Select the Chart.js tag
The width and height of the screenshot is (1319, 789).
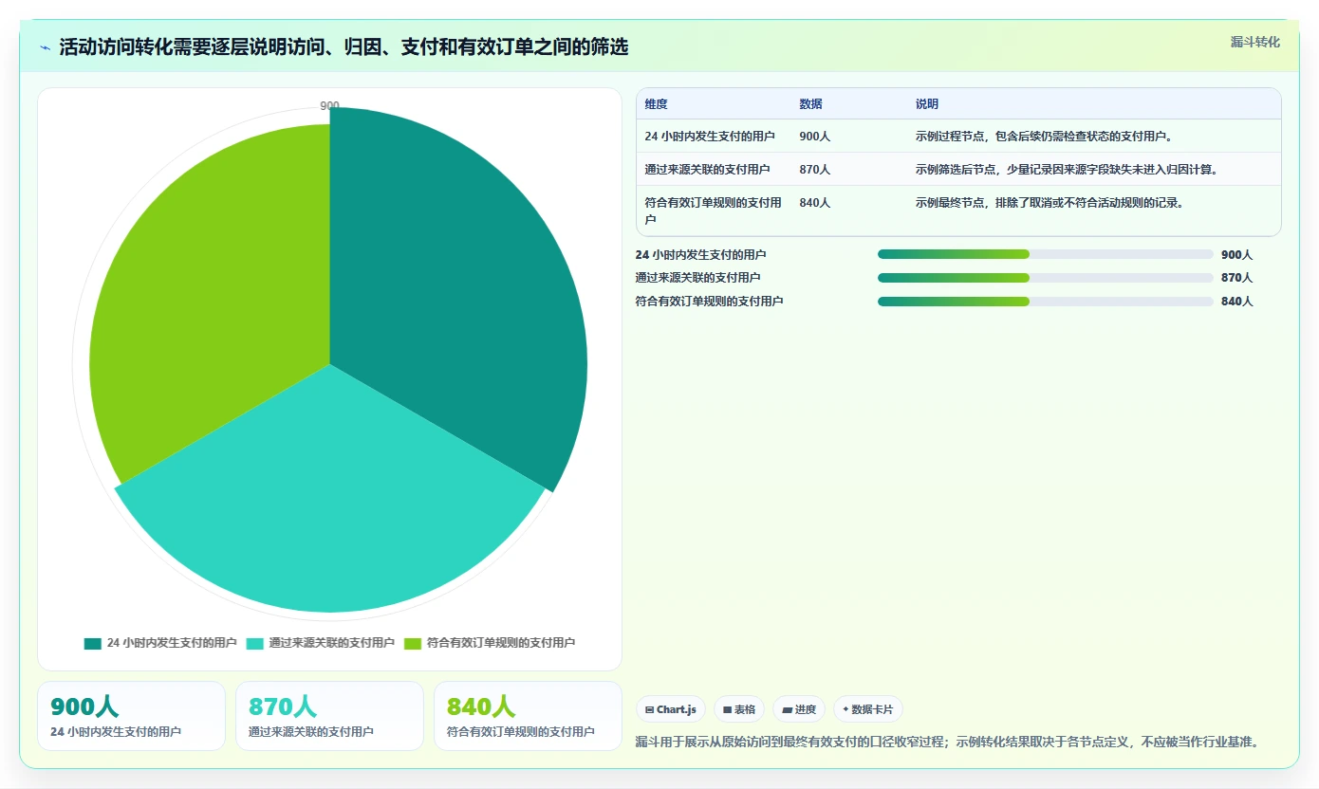[670, 709]
